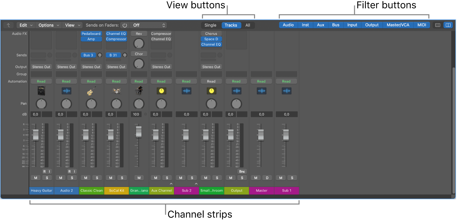Viewport: 457px width, 224px height.
Task: Click the Sub 2 group slot
Action: coord(186,74)
